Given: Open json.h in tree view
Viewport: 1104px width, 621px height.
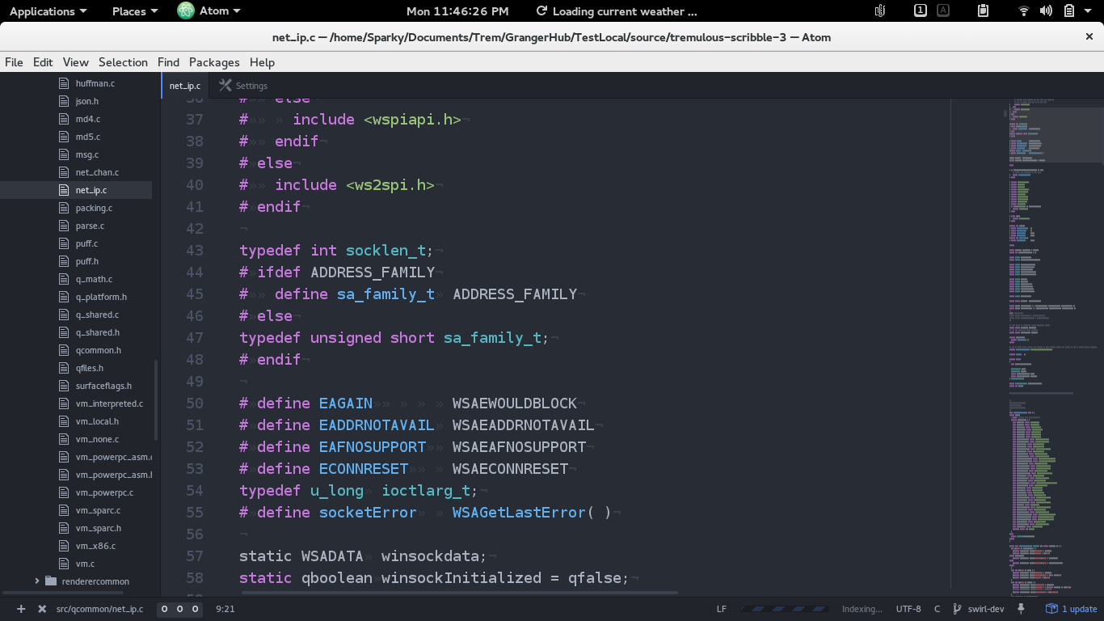Looking at the screenshot, I should 87,101.
